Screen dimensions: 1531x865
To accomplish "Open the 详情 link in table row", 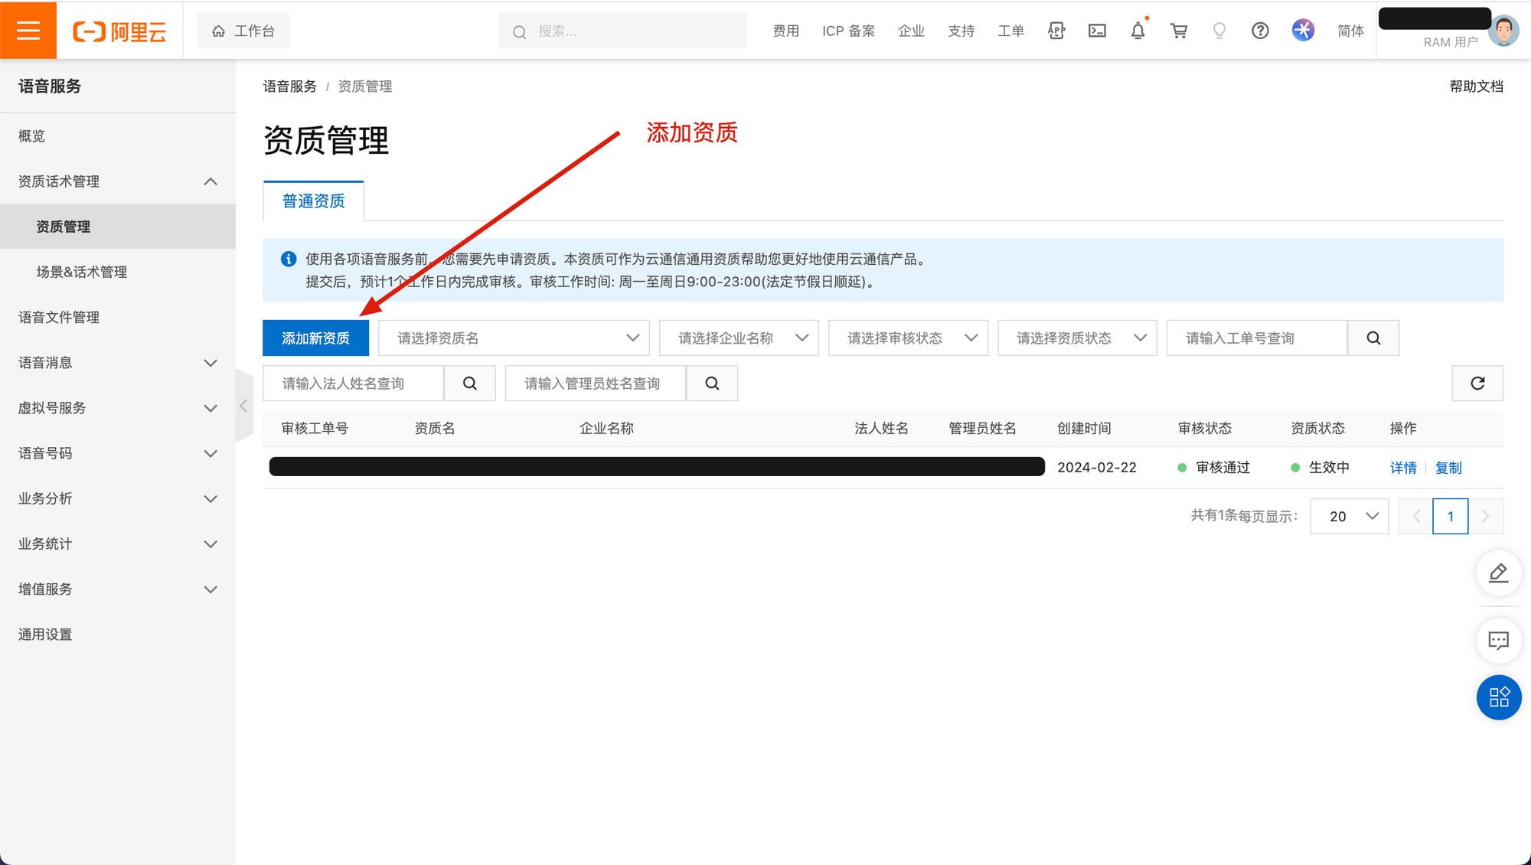I will 1402,468.
